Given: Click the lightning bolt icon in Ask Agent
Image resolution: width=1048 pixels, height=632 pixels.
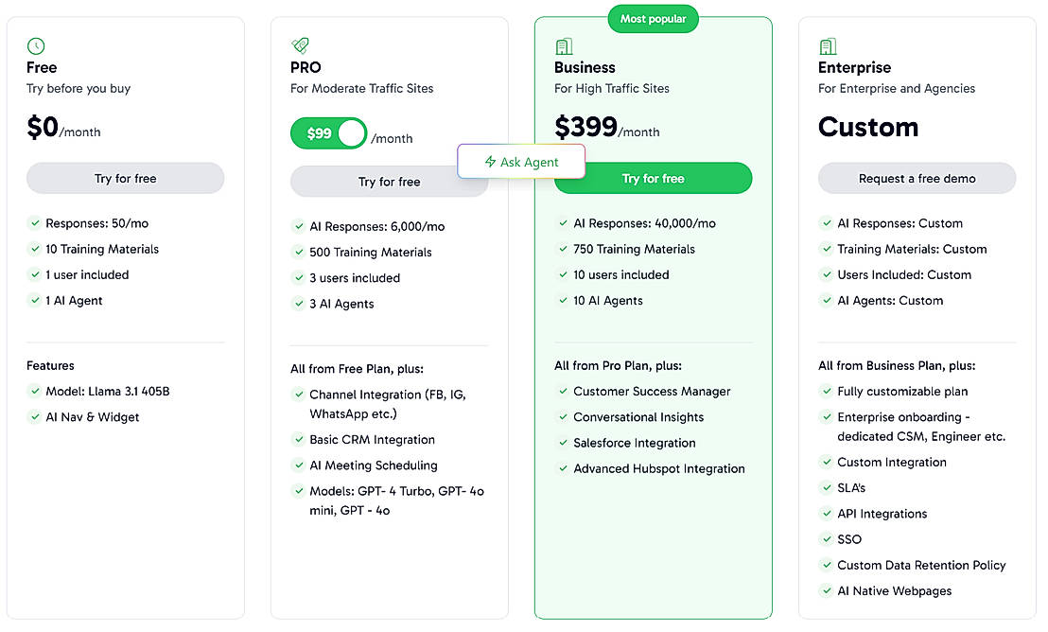Looking at the screenshot, I should click(490, 162).
